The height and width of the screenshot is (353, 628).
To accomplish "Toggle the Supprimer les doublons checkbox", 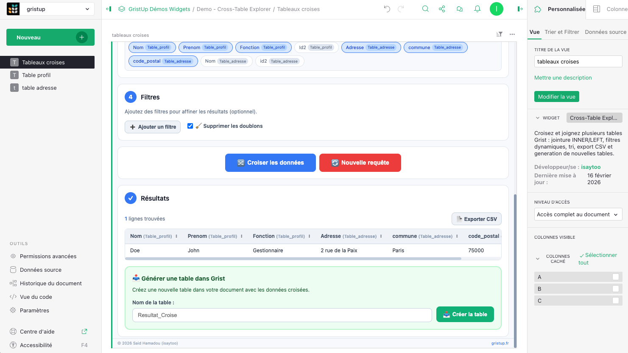I will click(190, 126).
